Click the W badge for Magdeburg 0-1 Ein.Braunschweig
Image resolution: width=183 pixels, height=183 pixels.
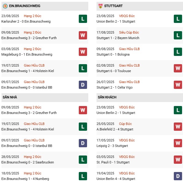[83, 52]
